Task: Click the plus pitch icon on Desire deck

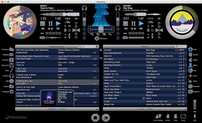Action: (x=65, y=38)
